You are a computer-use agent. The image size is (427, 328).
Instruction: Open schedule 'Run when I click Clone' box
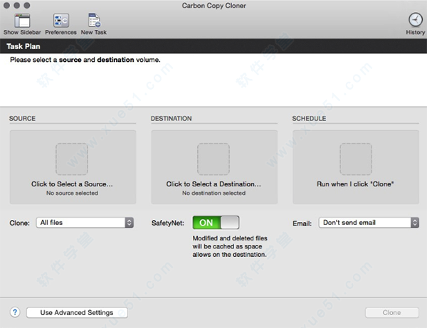[x=356, y=167]
